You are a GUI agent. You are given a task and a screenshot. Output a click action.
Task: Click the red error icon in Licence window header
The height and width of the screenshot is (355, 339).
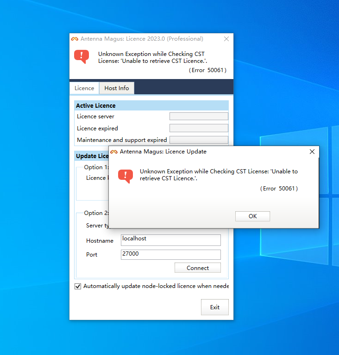coord(82,56)
